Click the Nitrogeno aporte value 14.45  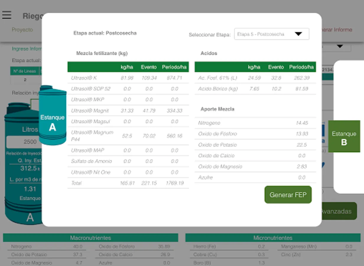[x=302, y=123]
